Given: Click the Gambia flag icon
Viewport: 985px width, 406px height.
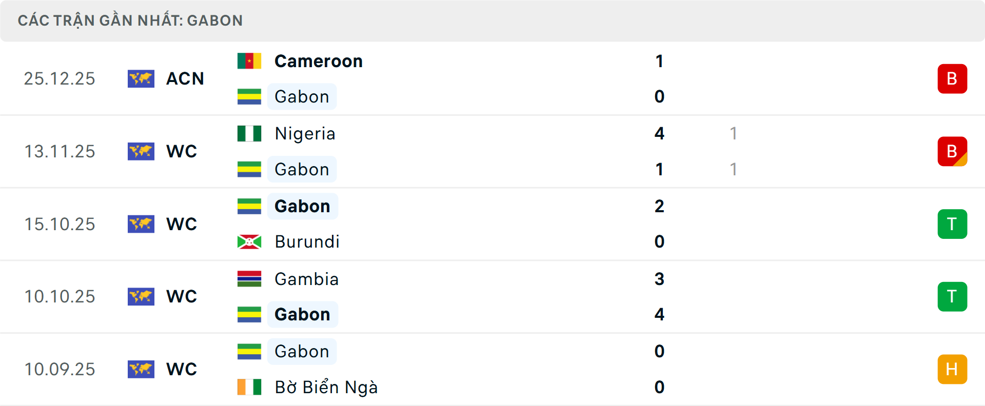Looking at the screenshot, I should click(249, 279).
